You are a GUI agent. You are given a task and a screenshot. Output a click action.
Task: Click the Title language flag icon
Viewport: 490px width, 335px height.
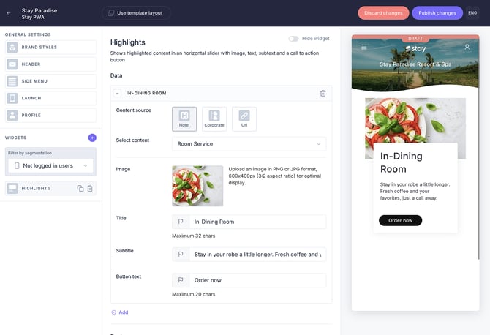pyautogui.click(x=181, y=222)
